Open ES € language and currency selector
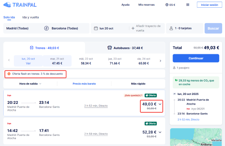The image size is (225, 146). pyautogui.click(x=170, y=5)
